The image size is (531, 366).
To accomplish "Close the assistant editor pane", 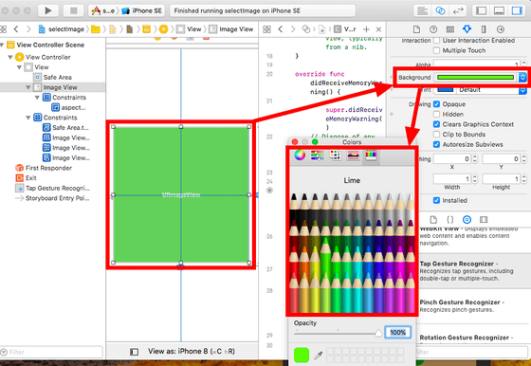I will (x=378, y=29).
